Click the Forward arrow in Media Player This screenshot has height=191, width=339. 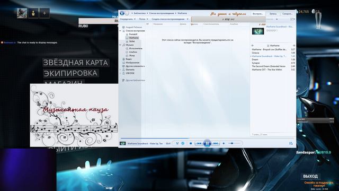[127, 13]
